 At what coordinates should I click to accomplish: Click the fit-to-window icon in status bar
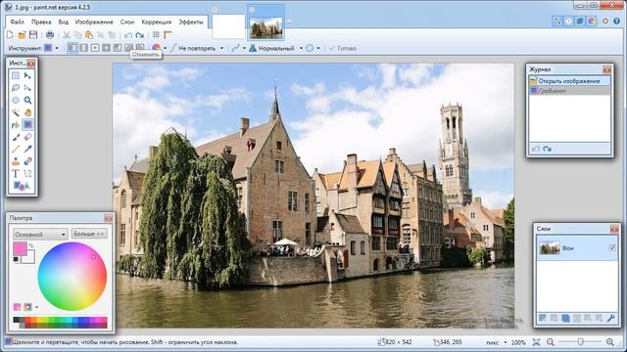click(536, 342)
